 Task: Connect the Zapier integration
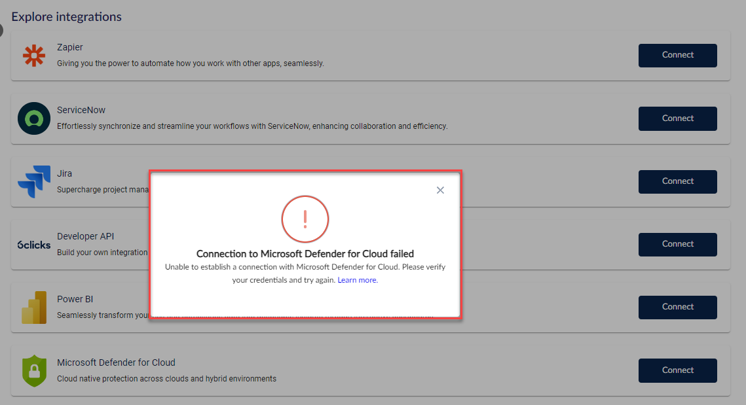(x=677, y=55)
